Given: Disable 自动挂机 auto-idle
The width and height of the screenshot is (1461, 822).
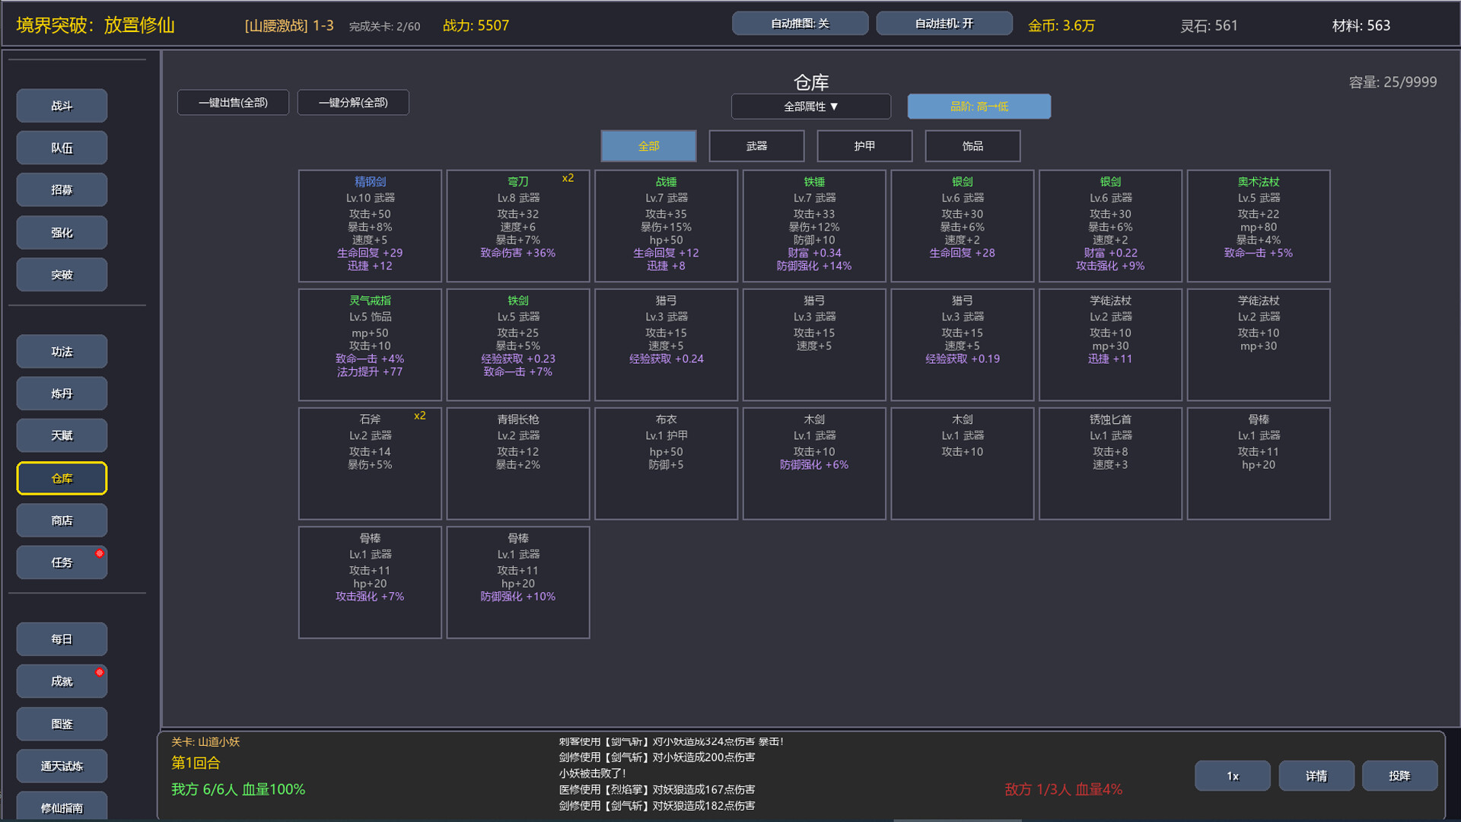Looking at the screenshot, I should click(x=944, y=23).
